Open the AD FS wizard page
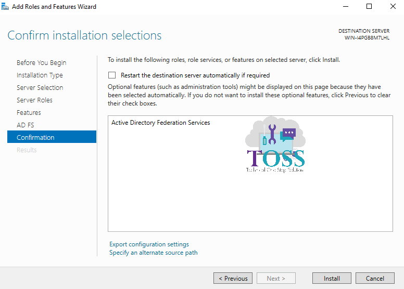The height and width of the screenshot is (289, 404). pyautogui.click(x=25, y=125)
